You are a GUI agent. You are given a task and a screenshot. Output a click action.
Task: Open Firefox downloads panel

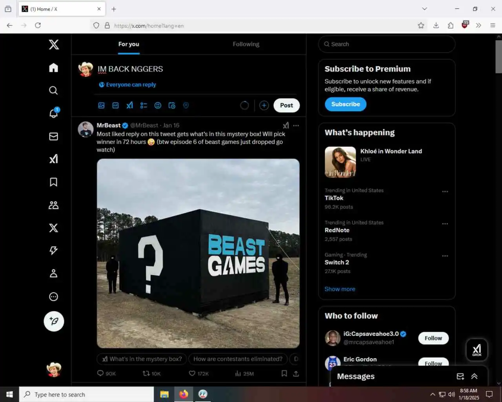436,26
